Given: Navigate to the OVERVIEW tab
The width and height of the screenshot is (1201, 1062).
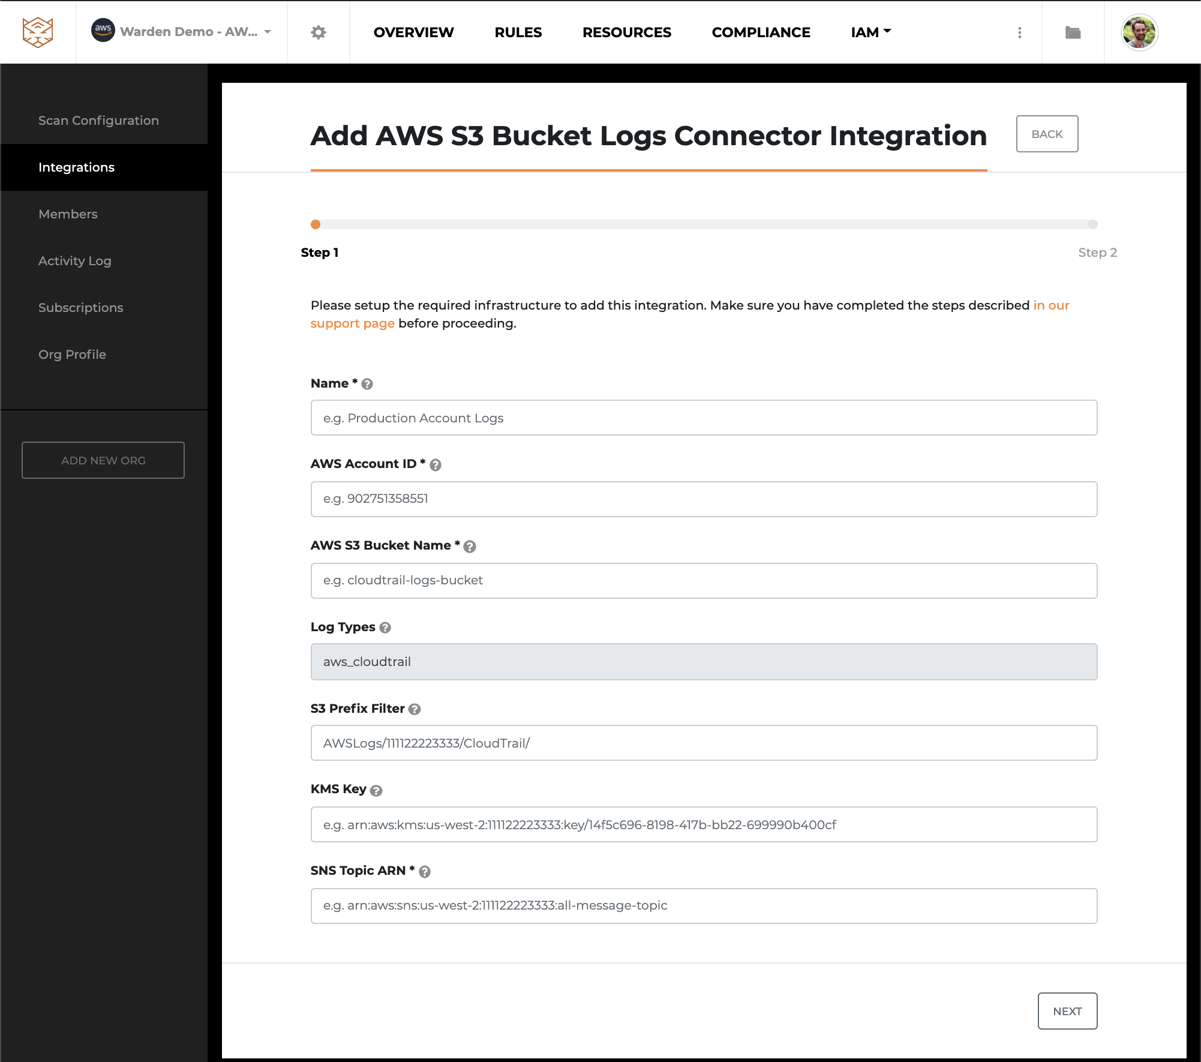Looking at the screenshot, I should point(413,33).
